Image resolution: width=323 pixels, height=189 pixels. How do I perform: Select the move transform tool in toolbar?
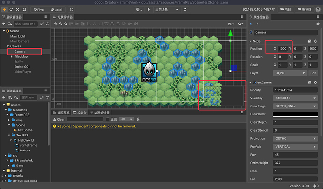coord(5,9)
